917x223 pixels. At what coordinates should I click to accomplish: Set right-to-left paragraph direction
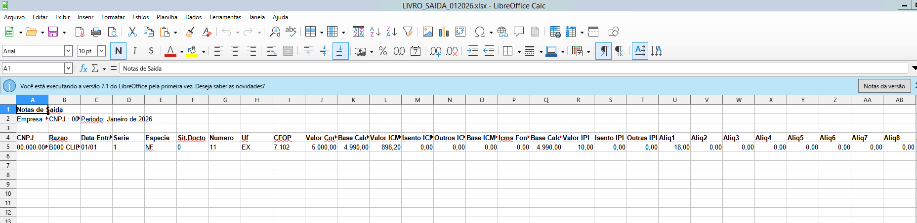(x=620, y=51)
